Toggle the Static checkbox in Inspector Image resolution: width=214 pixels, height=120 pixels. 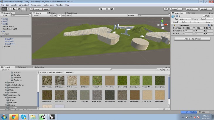(x=204, y=16)
